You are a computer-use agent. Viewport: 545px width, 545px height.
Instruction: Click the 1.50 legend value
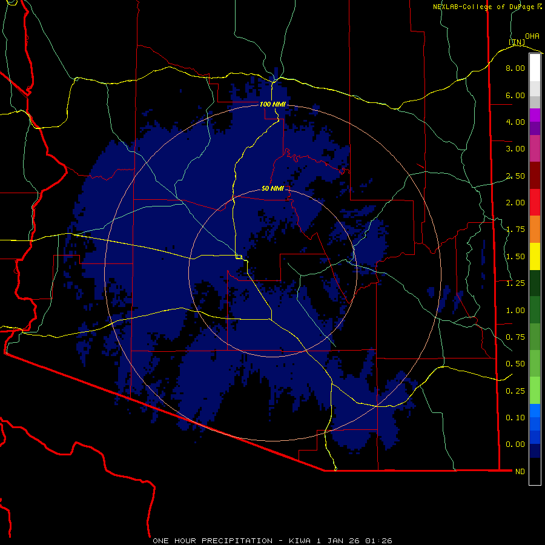(x=515, y=257)
